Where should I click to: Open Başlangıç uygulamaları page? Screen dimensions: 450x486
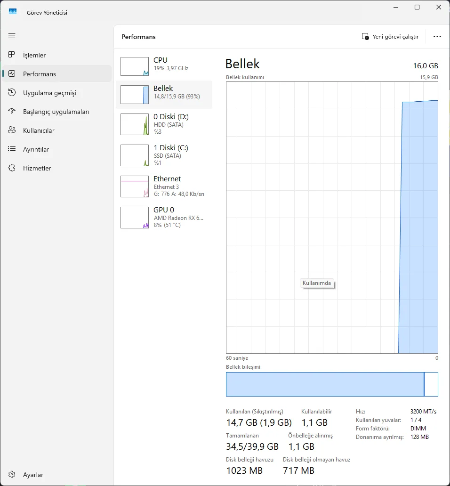click(x=57, y=112)
